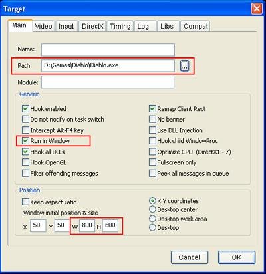Click the browse path ellipsis button
This screenshot has height=274, width=266.
[x=185, y=66]
